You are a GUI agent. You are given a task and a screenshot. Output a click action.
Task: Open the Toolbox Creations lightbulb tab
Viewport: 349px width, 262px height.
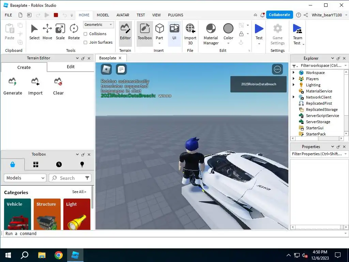click(82, 164)
